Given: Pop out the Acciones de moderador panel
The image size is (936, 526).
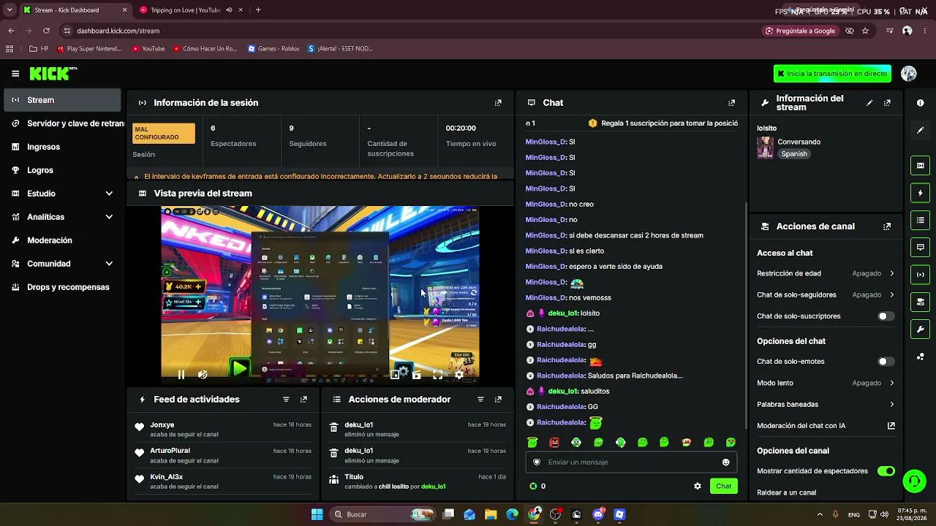Looking at the screenshot, I should pyautogui.click(x=498, y=400).
